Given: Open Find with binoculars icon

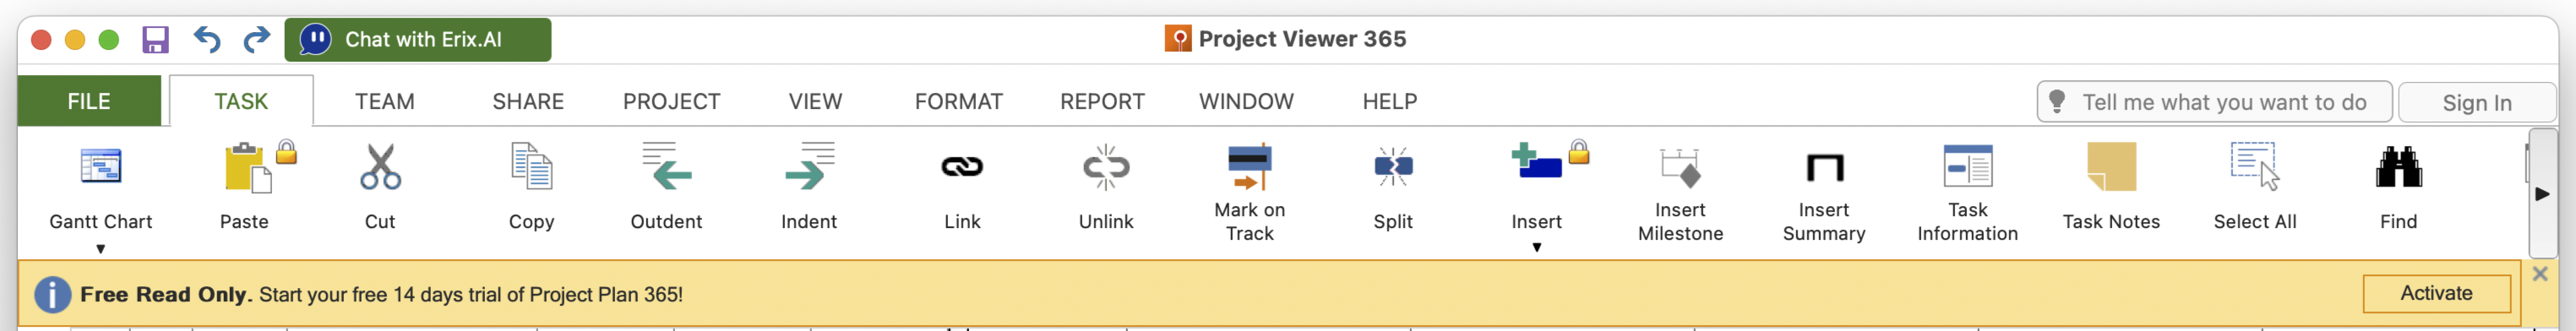Looking at the screenshot, I should point(2398,167).
